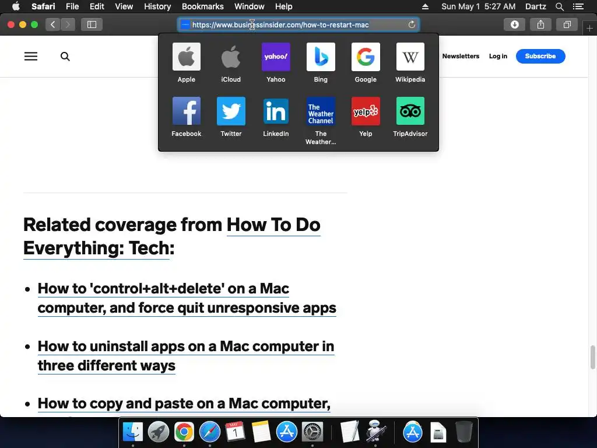Open the TripAdvisor favorite tile
This screenshot has height=448, width=597.
click(x=410, y=117)
